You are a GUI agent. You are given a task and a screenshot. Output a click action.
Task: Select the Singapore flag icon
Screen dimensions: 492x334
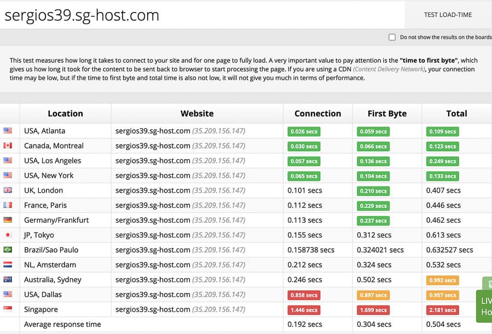[x=8, y=309]
